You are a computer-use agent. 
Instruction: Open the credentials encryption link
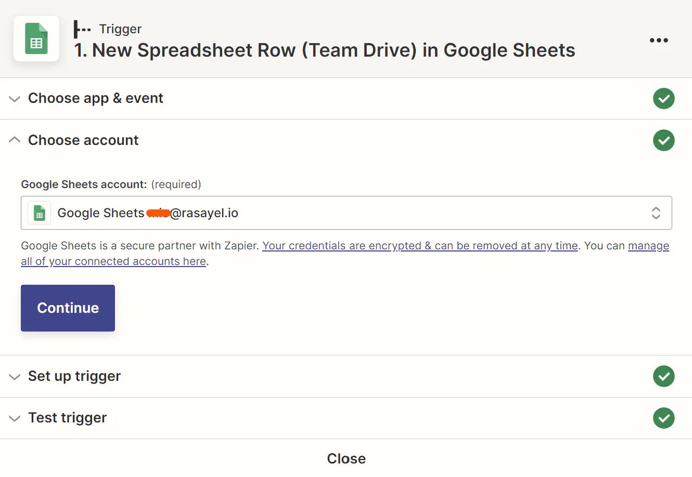point(420,245)
